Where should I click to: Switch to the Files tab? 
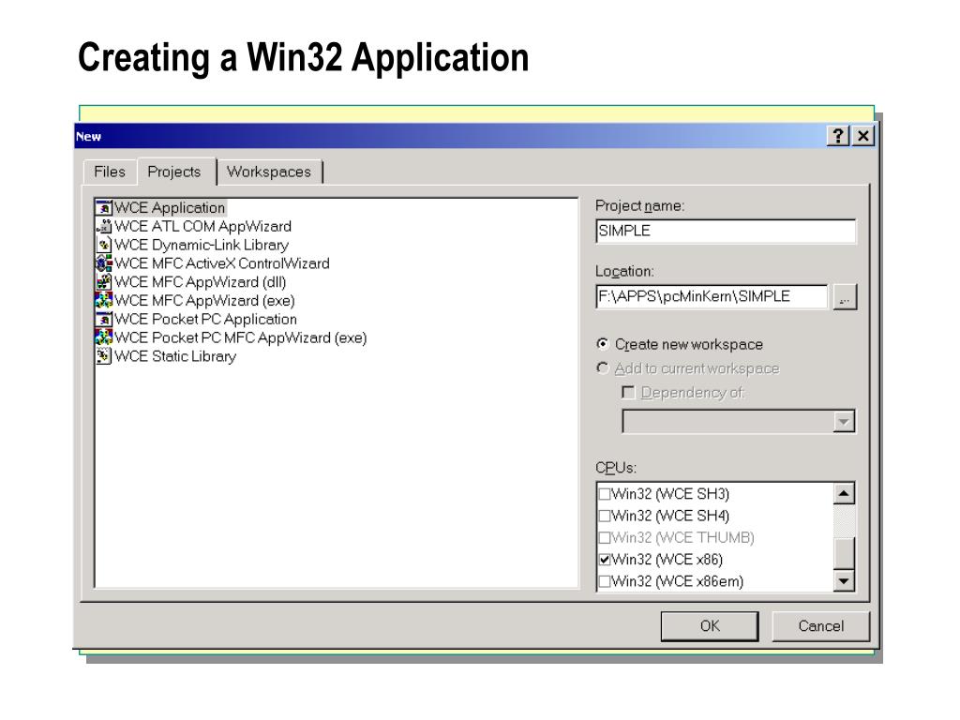pyautogui.click(x=110, y=172)
